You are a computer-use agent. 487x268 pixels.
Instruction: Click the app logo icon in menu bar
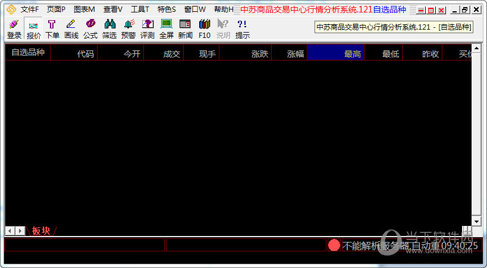pyautogui.click(x=11, y=9)
